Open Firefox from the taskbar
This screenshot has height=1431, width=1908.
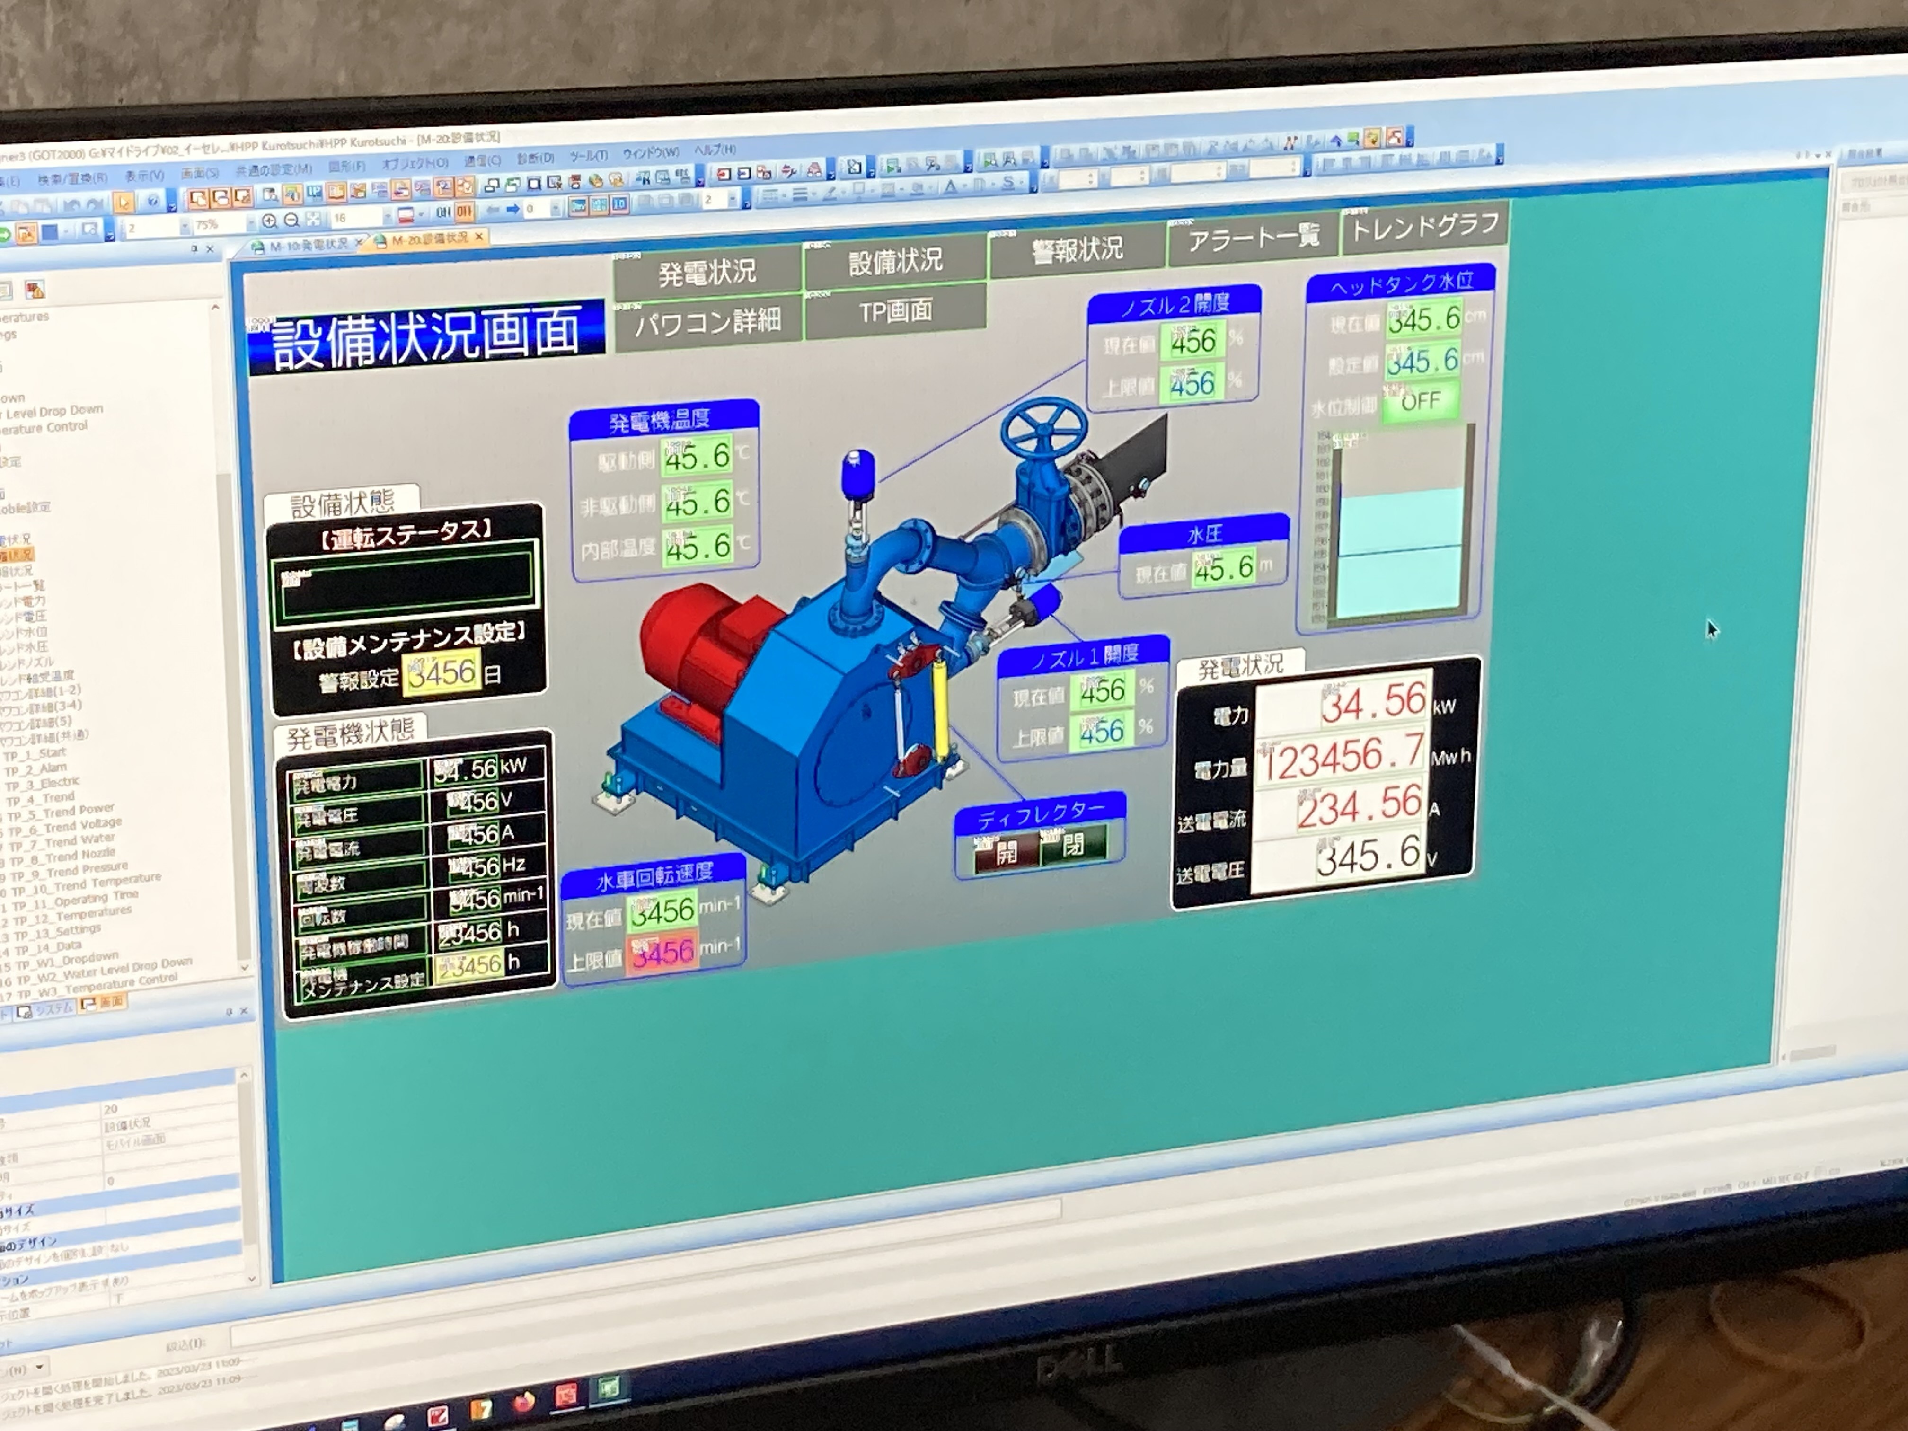point(523,1402)
